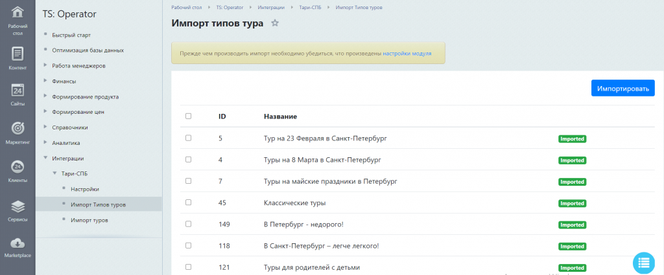Expand the Работа менеджеров tree arrow
Viewport: 664px width, 275px height.
[x=45, y=65]
